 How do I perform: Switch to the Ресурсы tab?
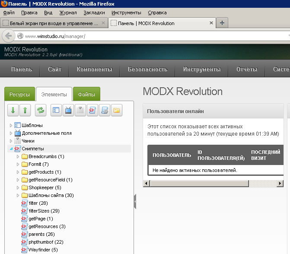(19, 94)
